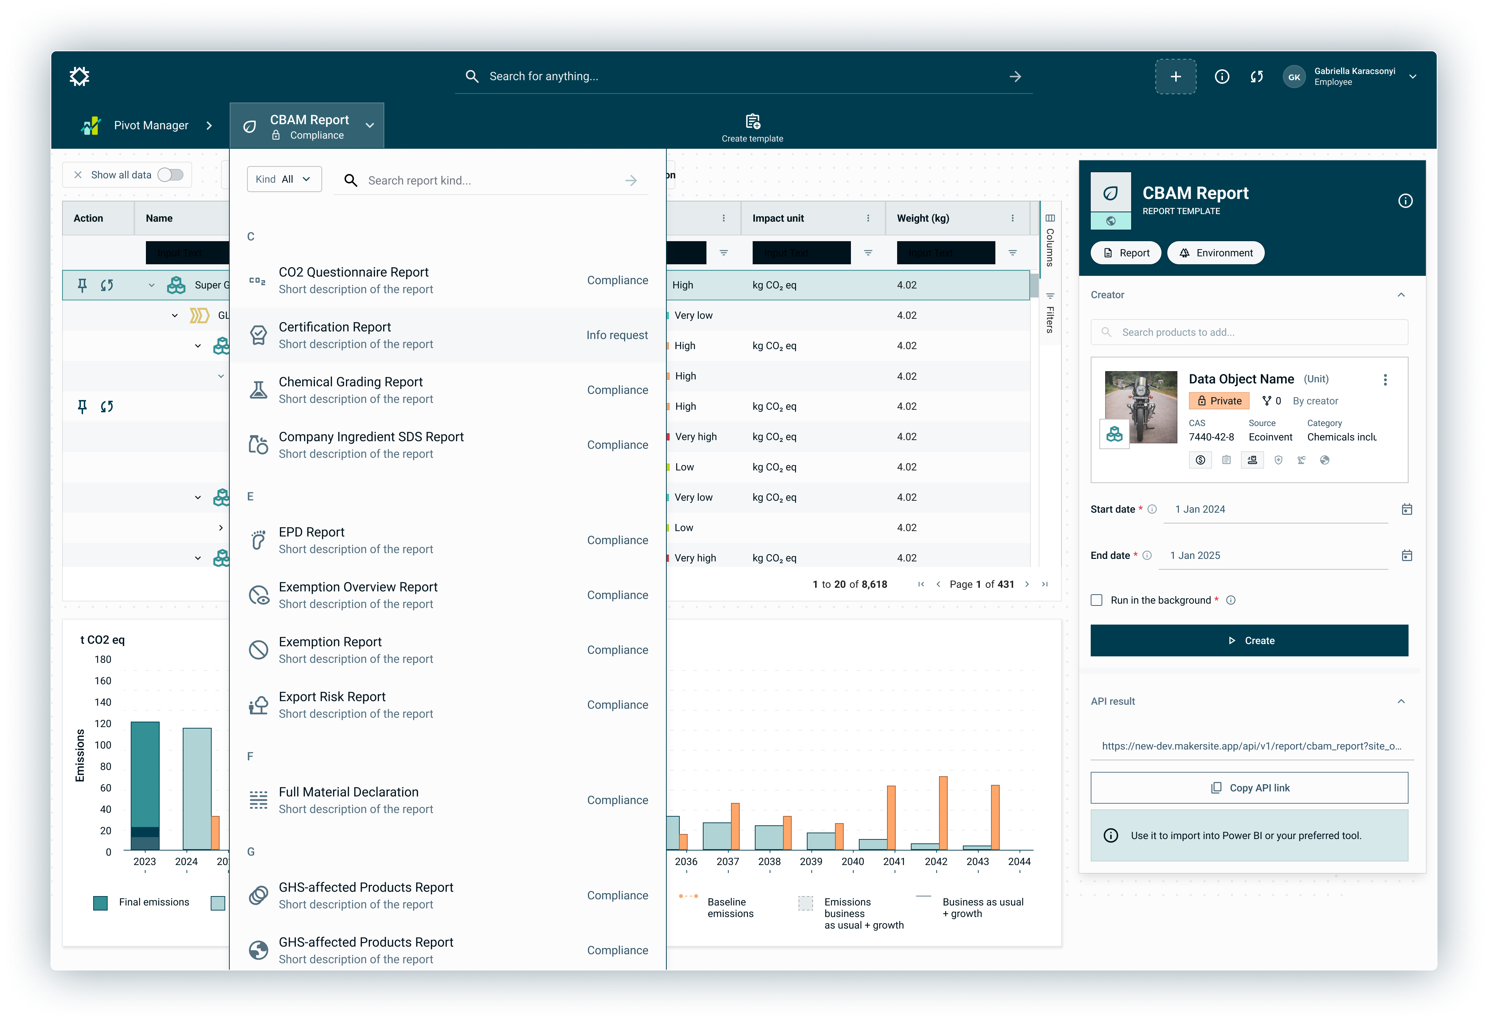Screen dimensions: 1488x1021
Task: Toggle Show all data switch
Action: click(x=170, y=175)
